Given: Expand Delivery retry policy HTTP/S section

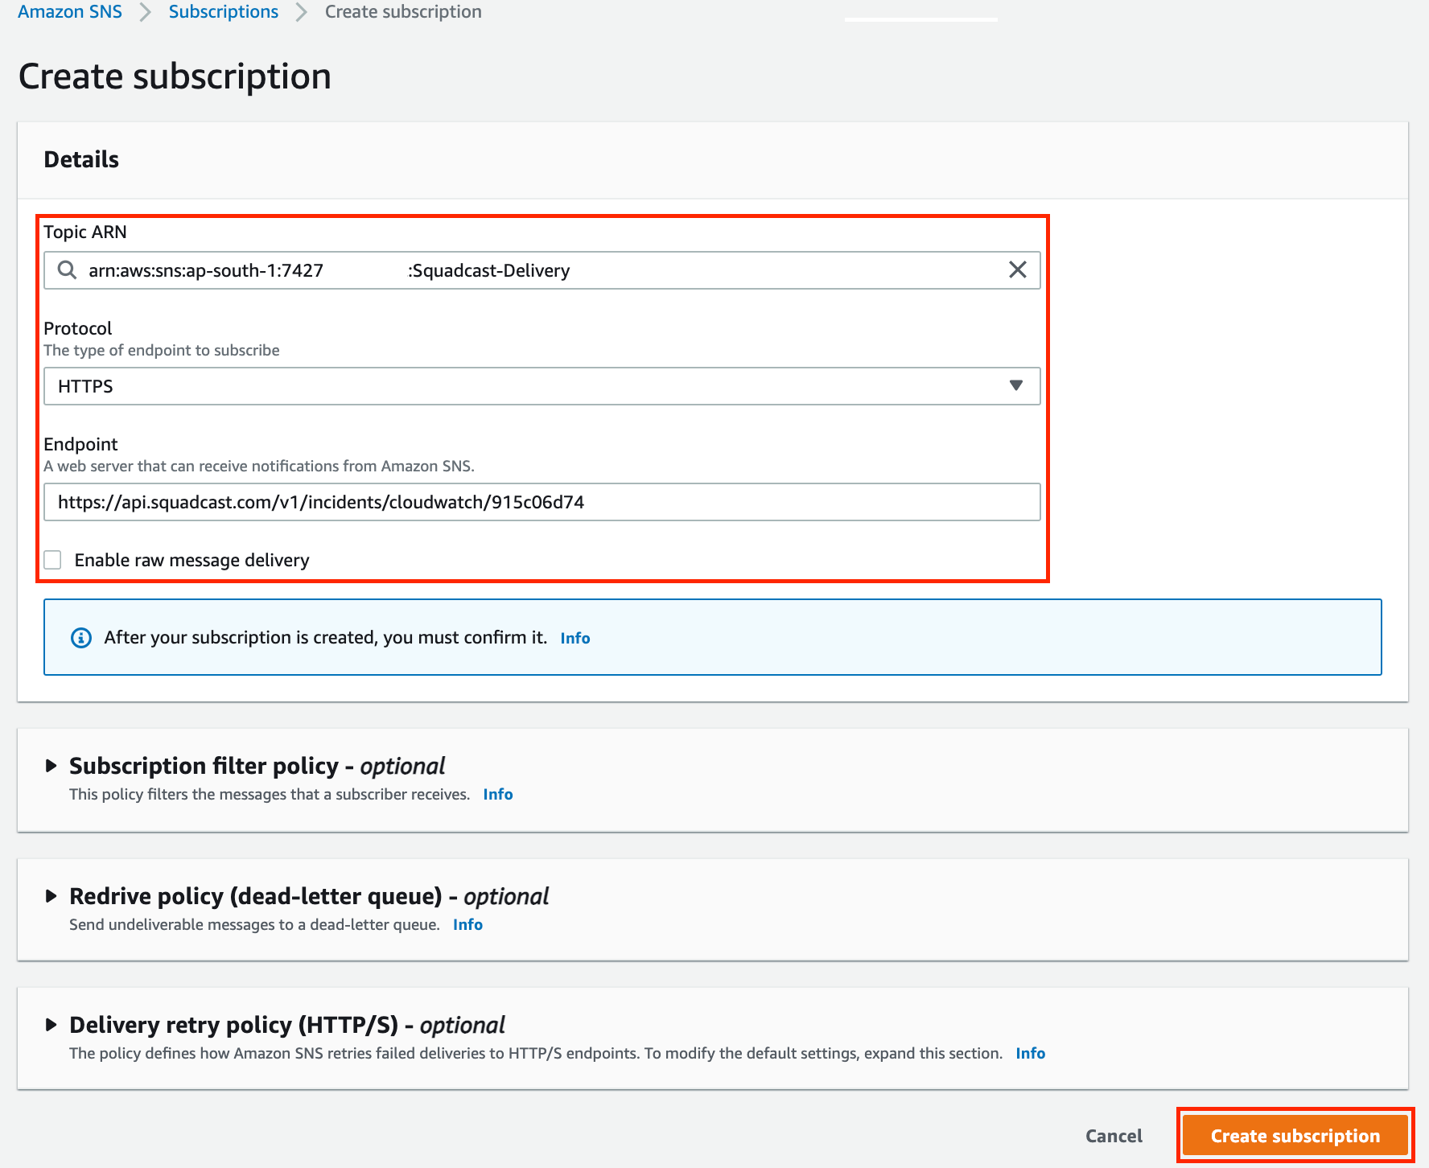Looking at the screenshot, I should pos(51,1025).
